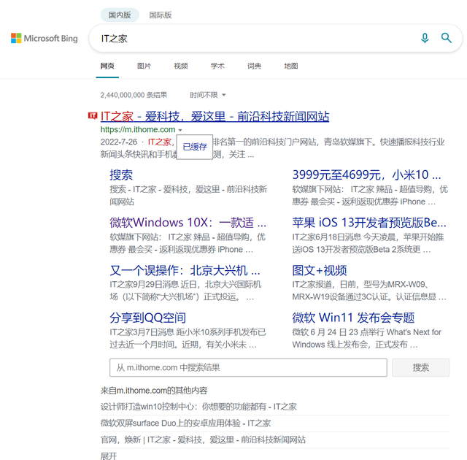Expand dropdown arrow beside m.ithome.com URL
Screen dimensions: 467x460
[180, 130]
